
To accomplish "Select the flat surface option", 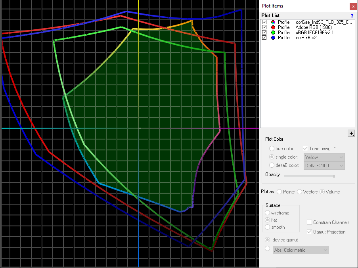I will coord(267,220).
